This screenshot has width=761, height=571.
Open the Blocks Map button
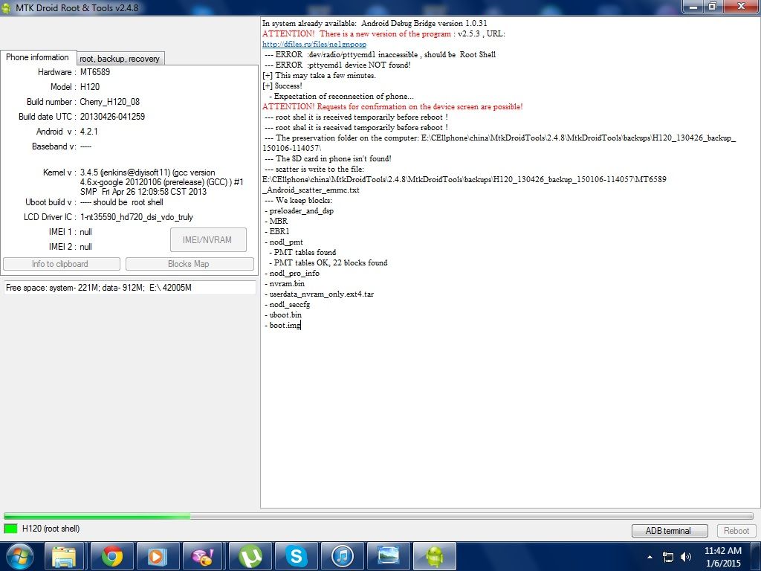click(189, 264)
